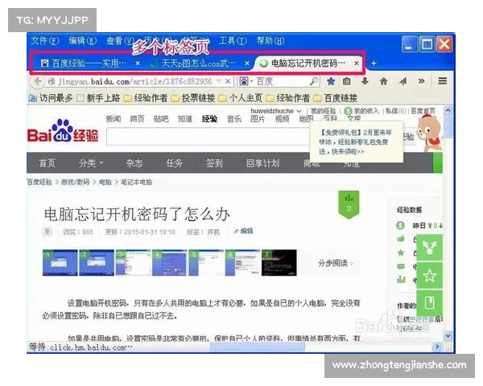Image resolution: width=483 pixels, height=386 pixels.
Task: Open the 贴吧 link
Action: pyautogui.click(x=161, y=119)
